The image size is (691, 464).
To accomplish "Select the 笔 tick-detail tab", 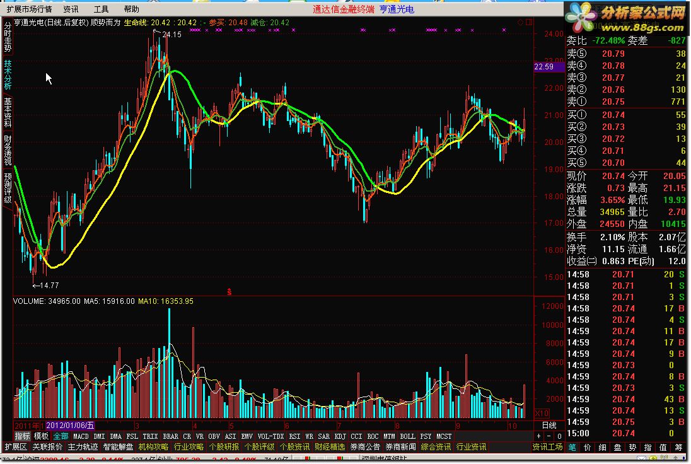I will point(572,447).
